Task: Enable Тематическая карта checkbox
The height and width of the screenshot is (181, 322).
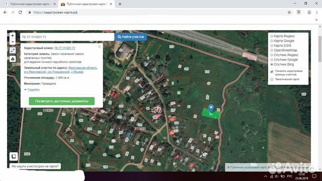Action: [272, 79]
